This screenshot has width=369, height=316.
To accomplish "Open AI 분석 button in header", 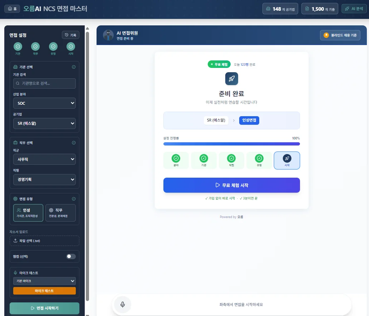I will [x=354, y=9].
